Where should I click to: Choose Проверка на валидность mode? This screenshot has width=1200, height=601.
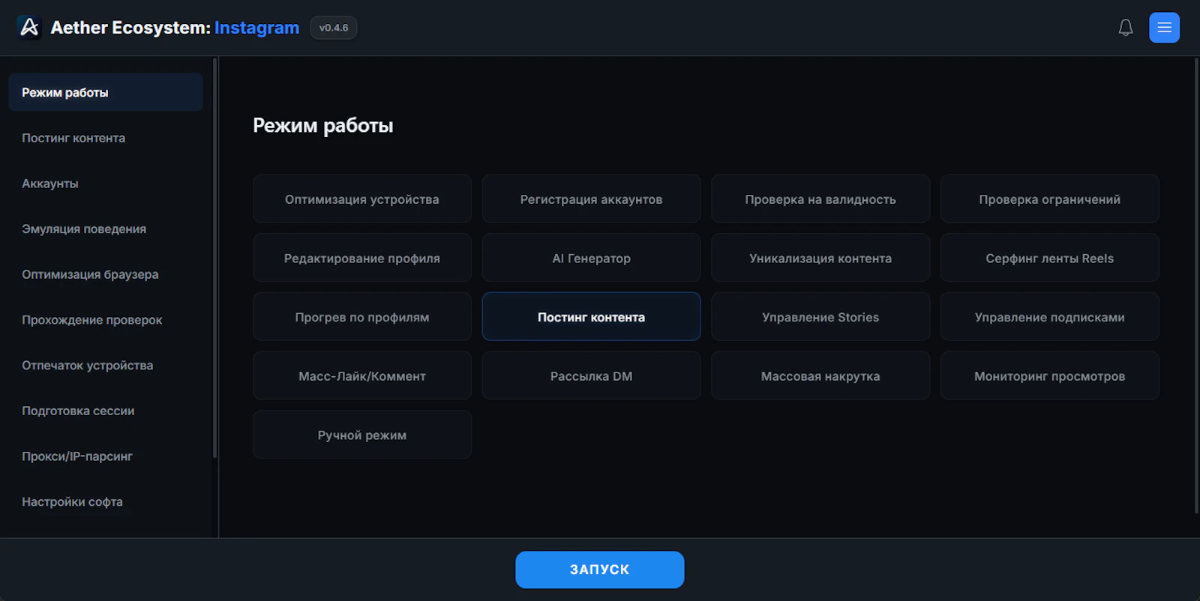(x=820, y=199)
